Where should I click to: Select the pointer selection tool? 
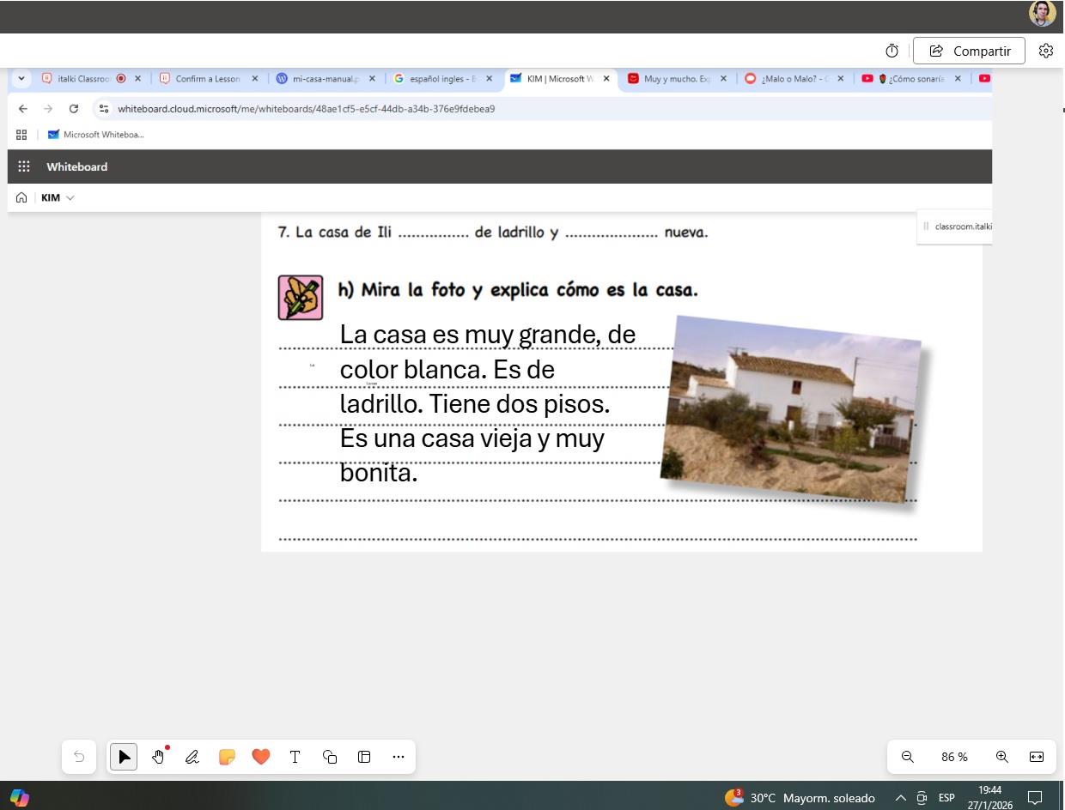124,757
